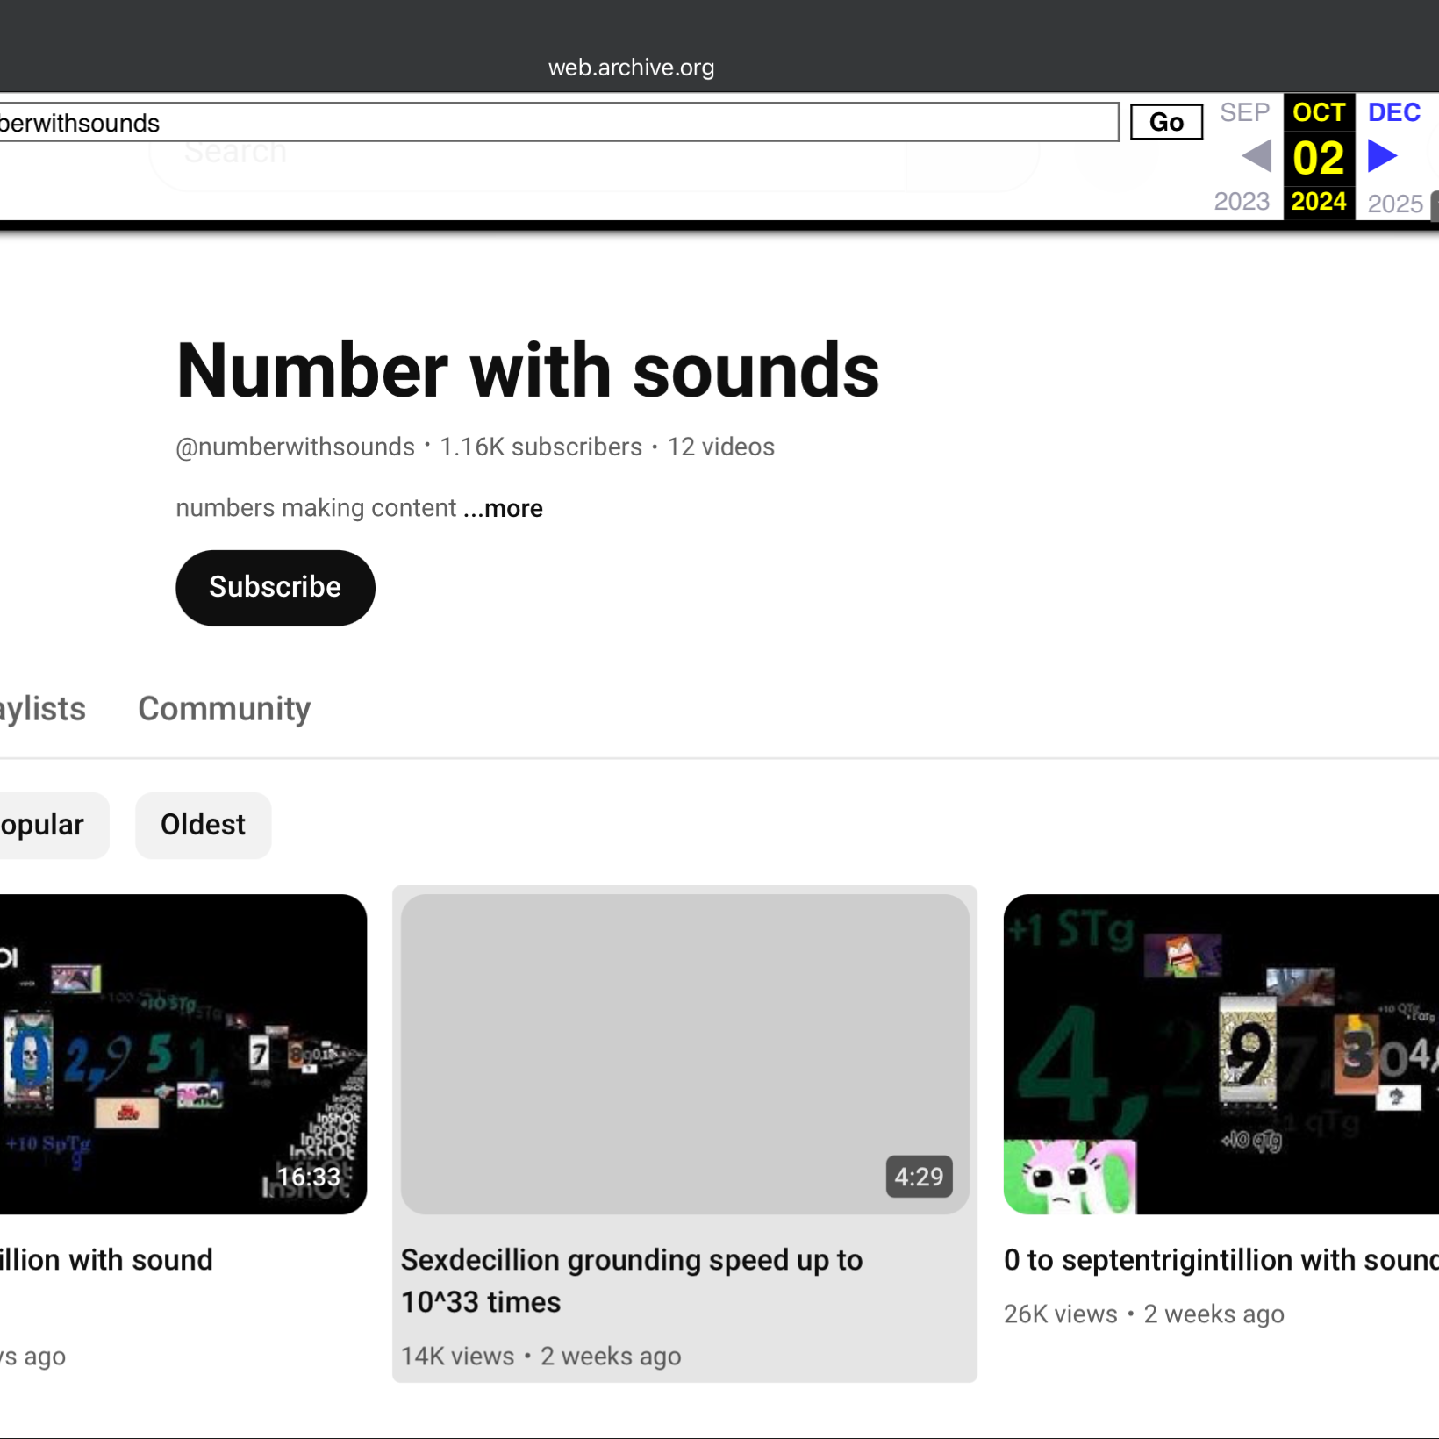Click the '@numberwithsounds' handle text

click(295, 447)
